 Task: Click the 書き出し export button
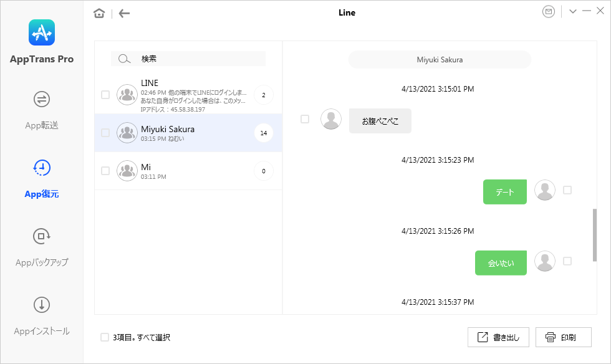coord(498,337)
